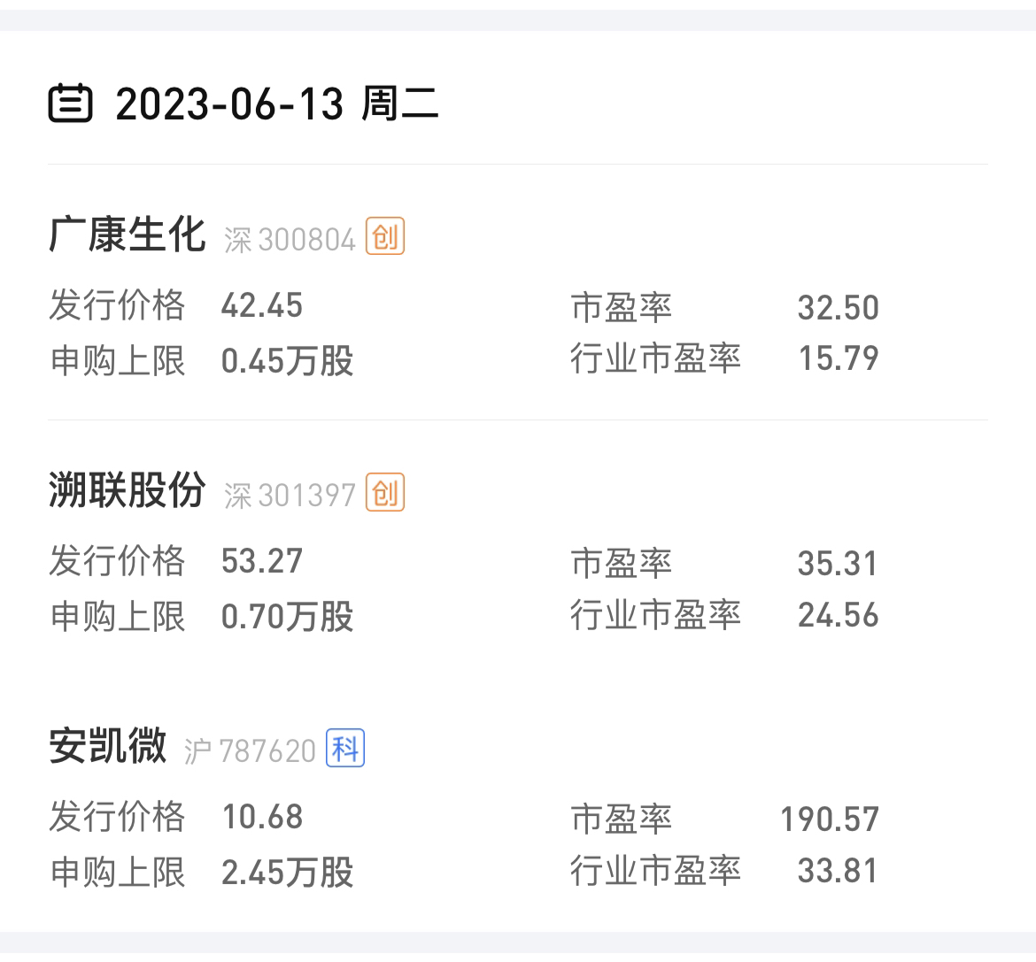Tap 广康生化 issue price 42.45

pyautogui.click(x=262, y=306)
